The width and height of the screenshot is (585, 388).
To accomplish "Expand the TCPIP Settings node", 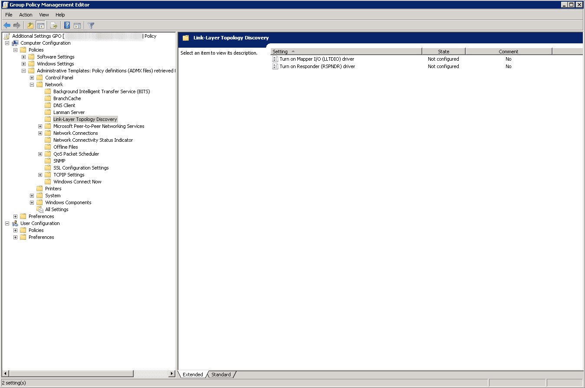I will click(40, 175).
